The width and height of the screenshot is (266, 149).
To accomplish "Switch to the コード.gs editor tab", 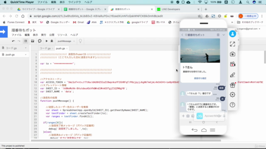I will click(x=45, y=48).
